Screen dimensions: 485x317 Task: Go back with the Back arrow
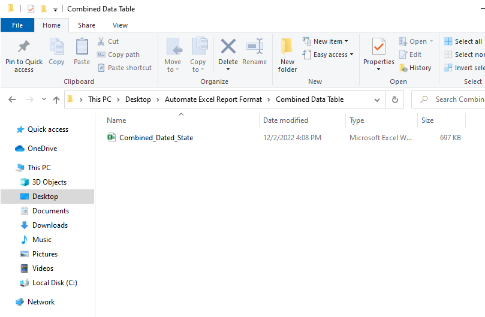click(12, 99)
